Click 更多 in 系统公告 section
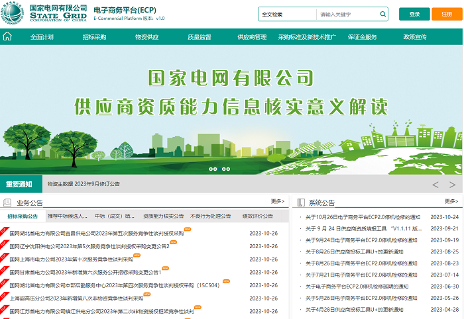The image size is (464, 319). pos(451,201)
